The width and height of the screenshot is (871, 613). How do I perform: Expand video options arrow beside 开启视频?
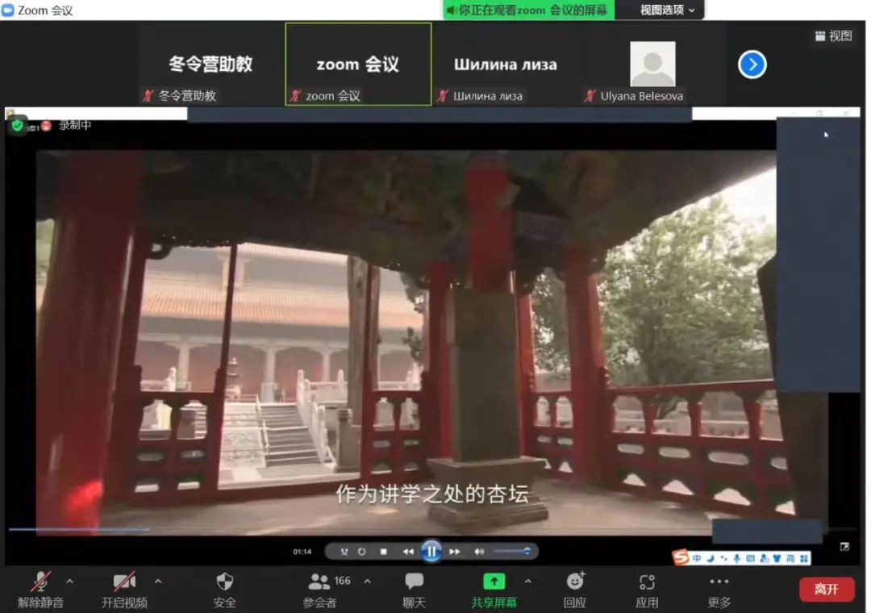[158, 581]
